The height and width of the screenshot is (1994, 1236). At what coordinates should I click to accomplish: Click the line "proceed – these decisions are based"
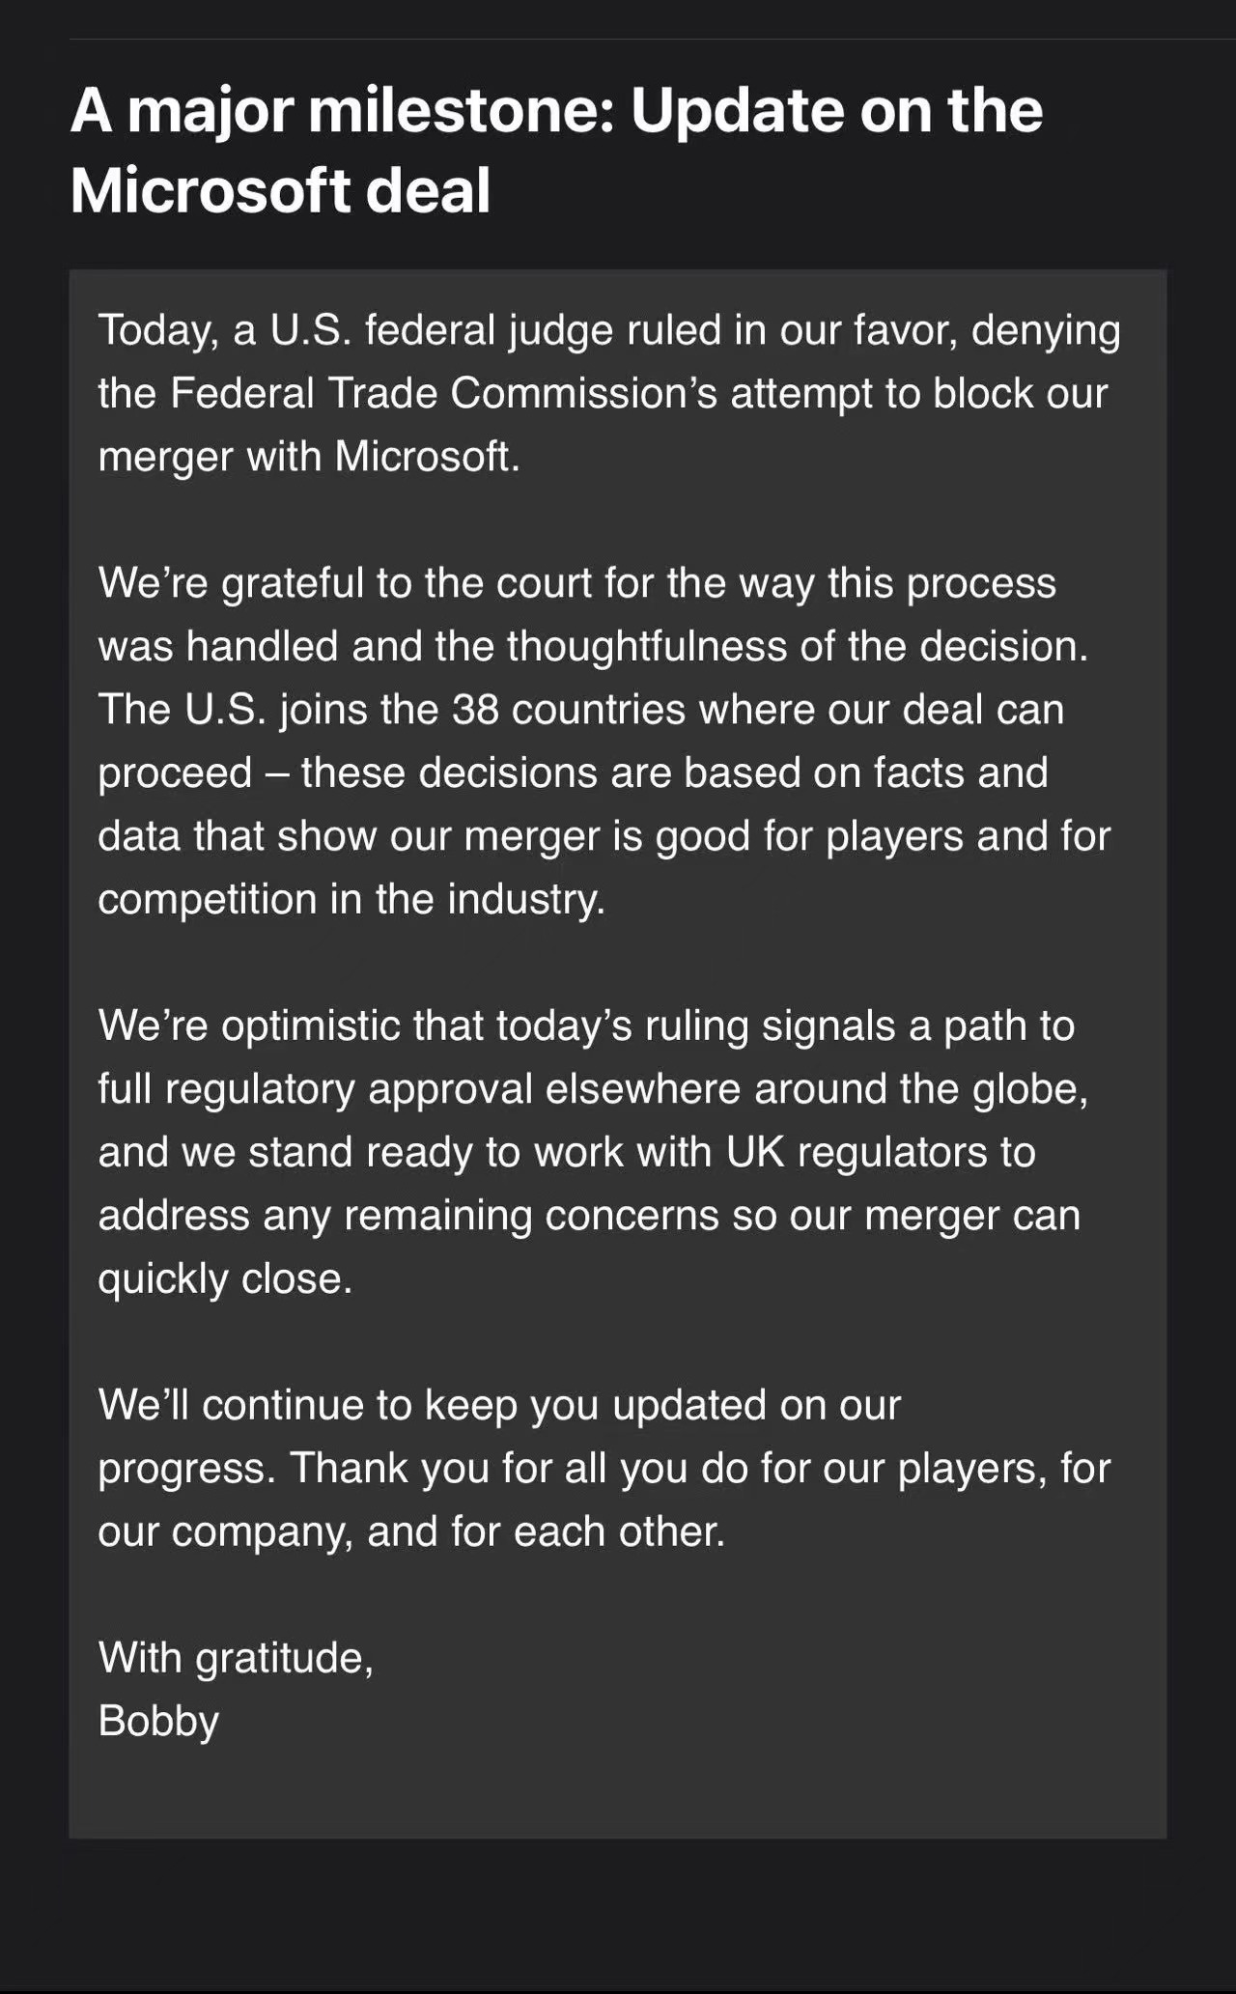point(572,772)
